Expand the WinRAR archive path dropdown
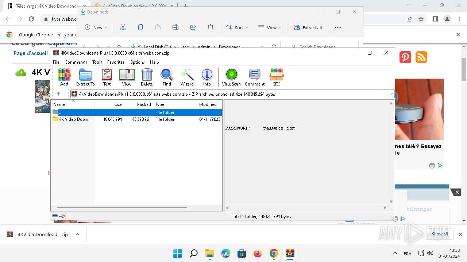Screen dimensions: 467x262 [x=391, y=94]
